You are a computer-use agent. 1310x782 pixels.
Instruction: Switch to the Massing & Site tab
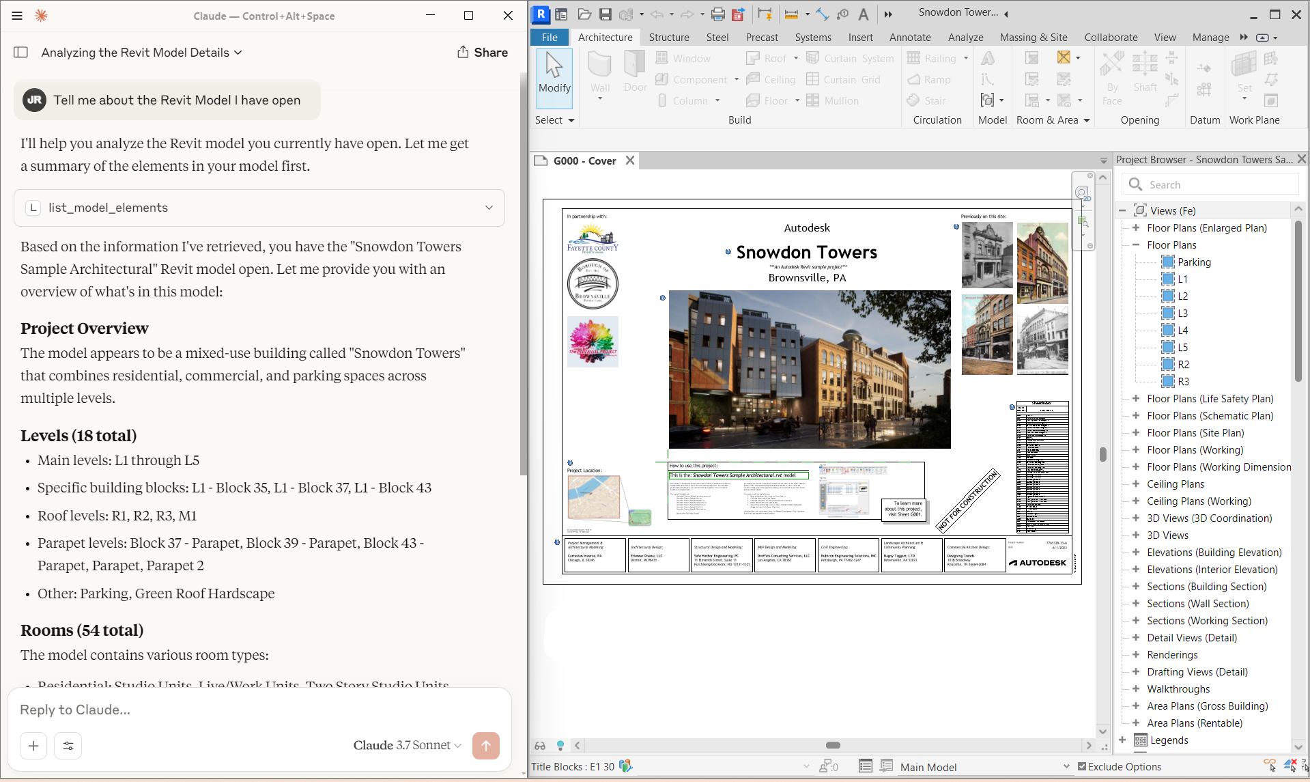point(1034,38)
